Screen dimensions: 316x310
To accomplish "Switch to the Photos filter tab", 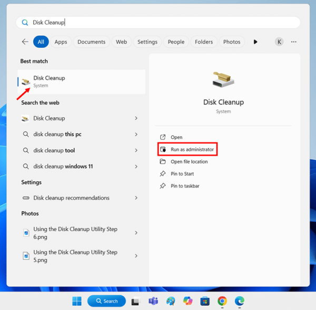I will coord(232,42).
